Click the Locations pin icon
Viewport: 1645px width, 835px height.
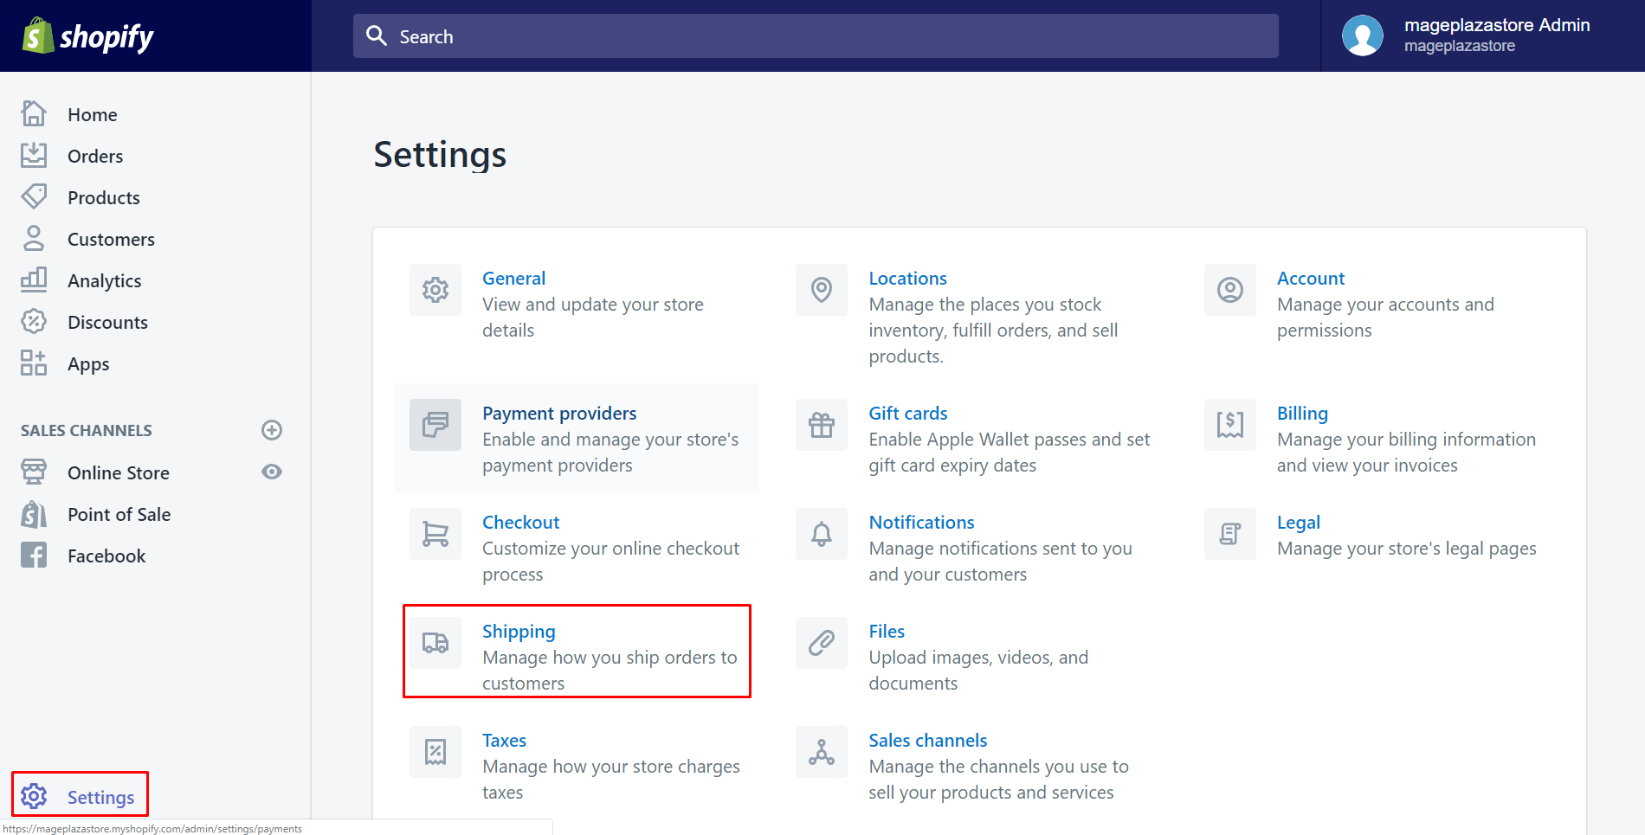(822, 290)
